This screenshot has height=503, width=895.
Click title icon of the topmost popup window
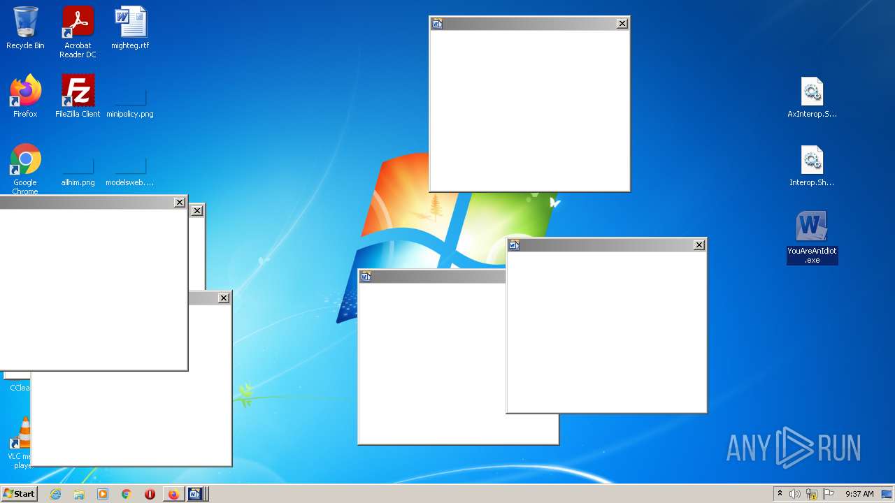coord(437,24)
